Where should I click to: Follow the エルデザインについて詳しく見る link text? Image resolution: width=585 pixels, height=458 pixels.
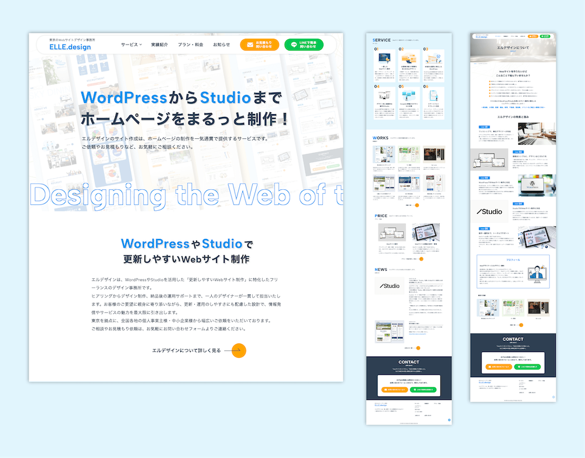pos(186,350)
